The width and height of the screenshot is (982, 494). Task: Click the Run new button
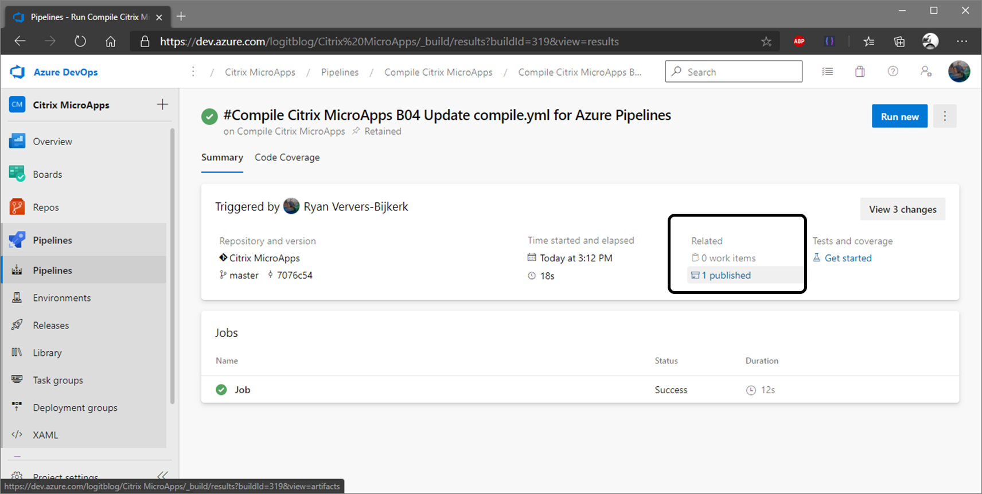(899, 116)
